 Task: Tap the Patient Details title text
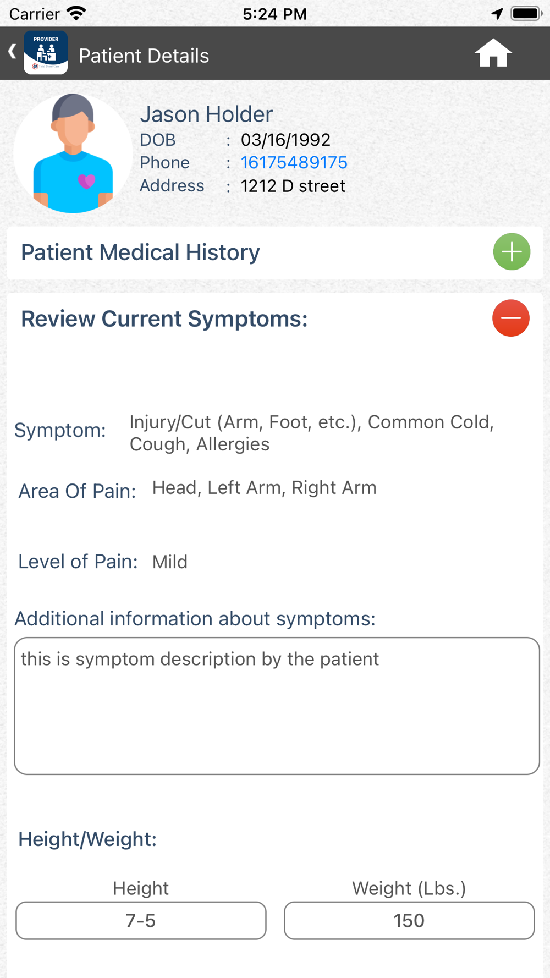(144, 56)
